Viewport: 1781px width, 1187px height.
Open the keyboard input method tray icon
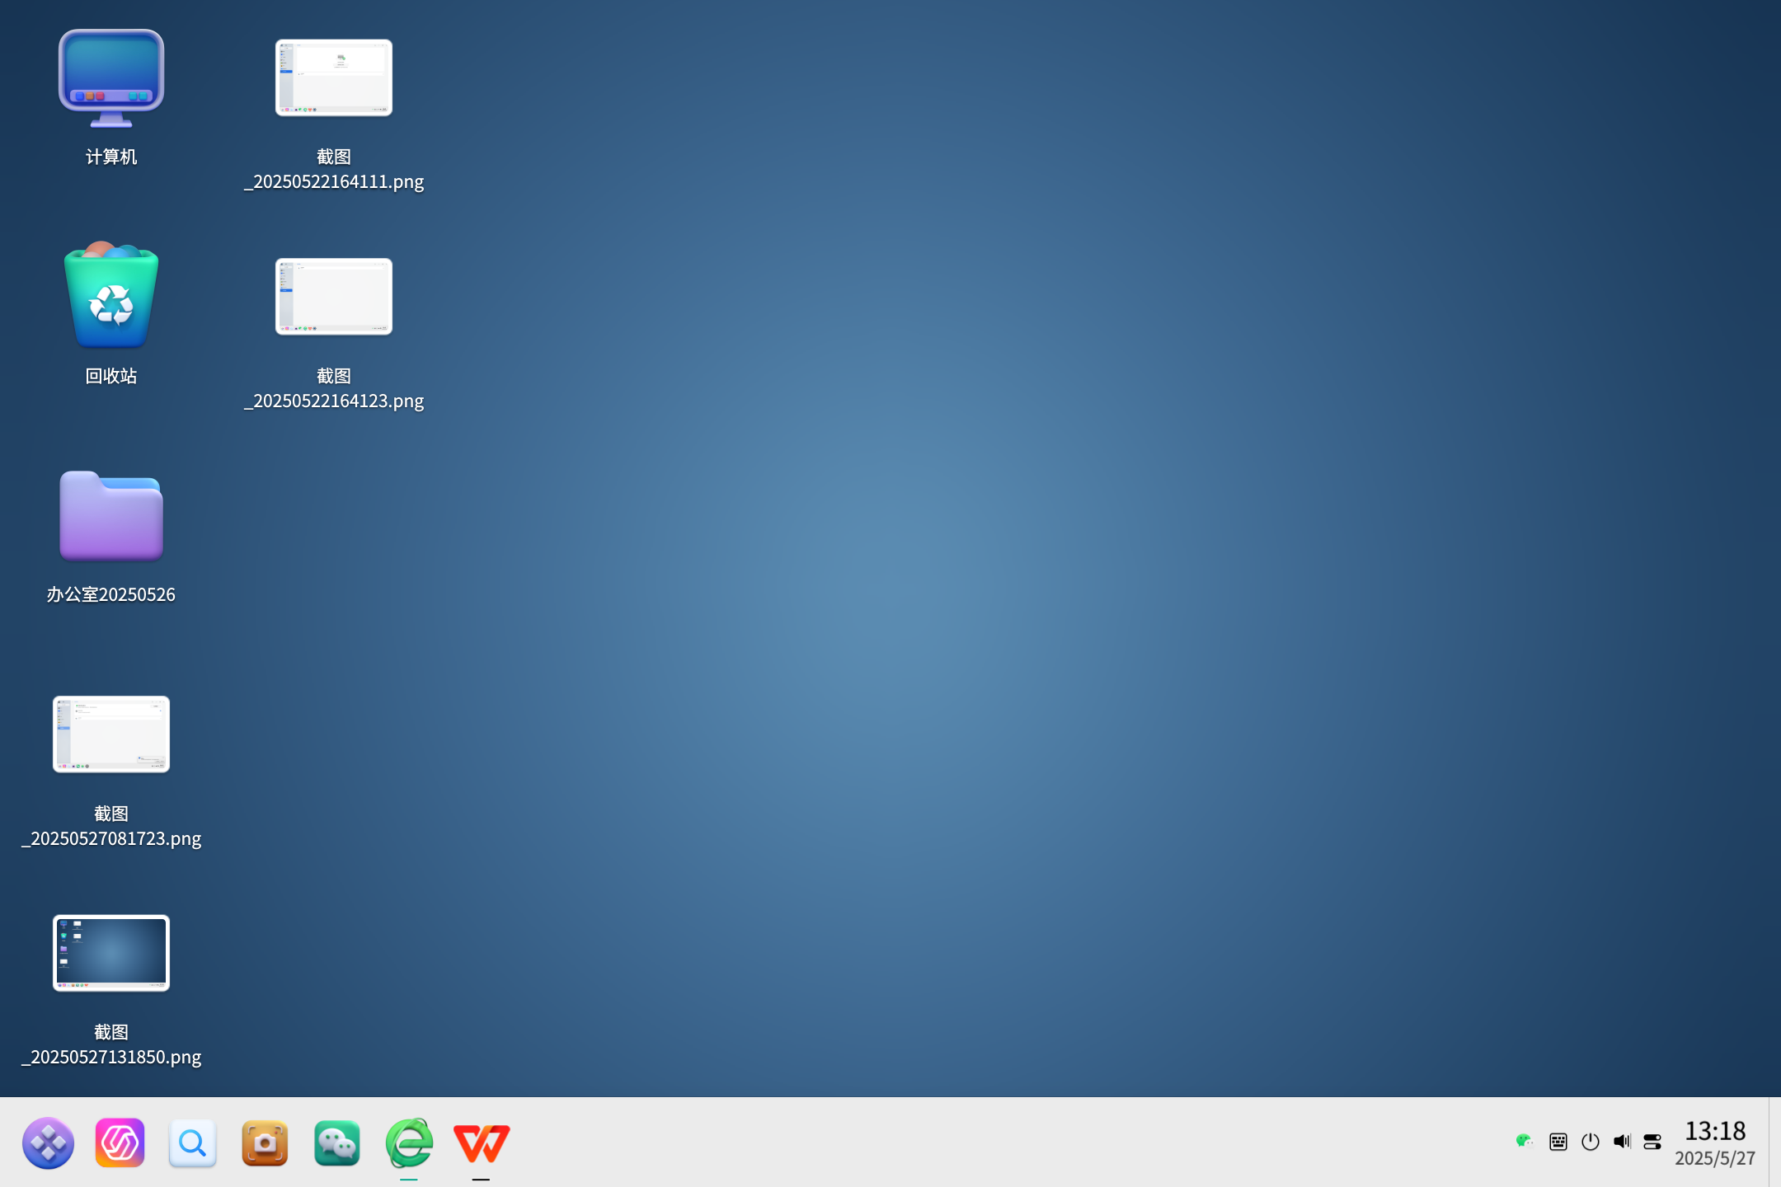pos(1558,1142)
